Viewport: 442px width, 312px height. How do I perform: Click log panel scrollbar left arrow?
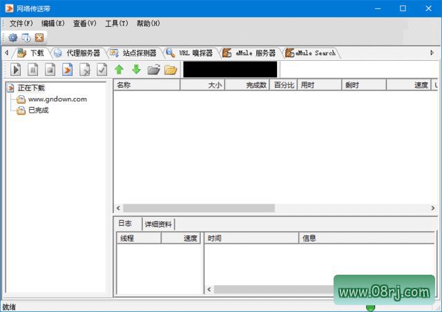pyautogui.click(x=209, y=289)
